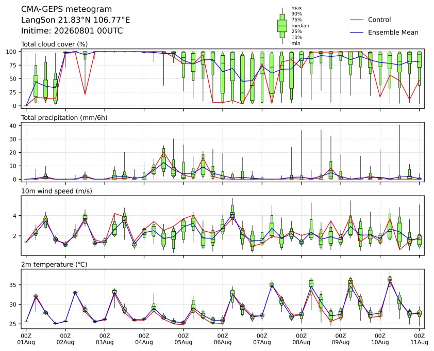Click the 2m temperature panel title
The image size is (434, 351).
(x=54, y=264)
